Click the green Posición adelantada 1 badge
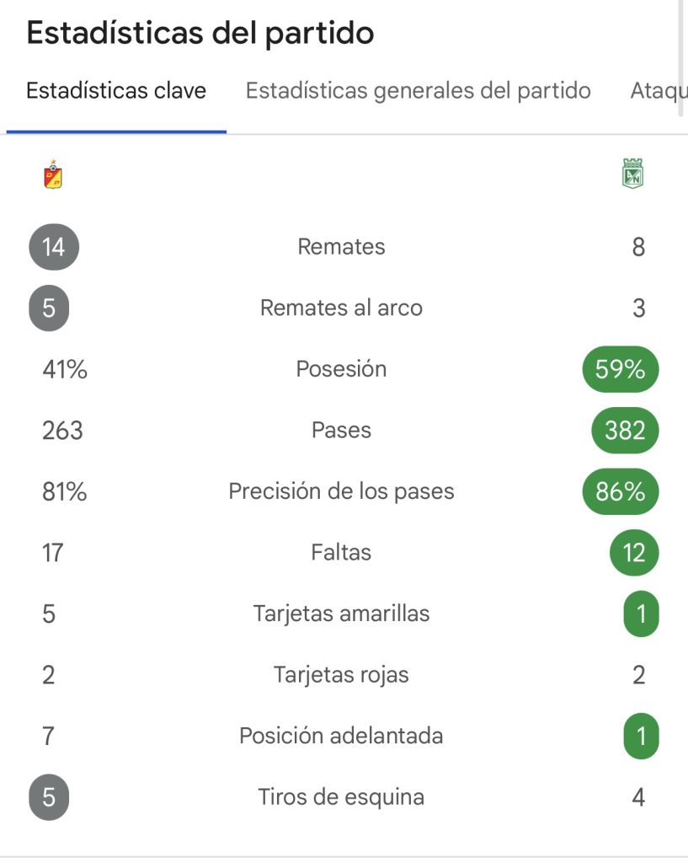 tap(641, 736)
